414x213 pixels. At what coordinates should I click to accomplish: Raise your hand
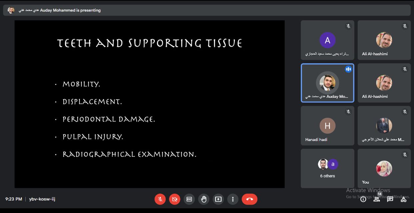coord(204,199)
